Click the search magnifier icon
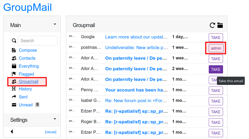 click(x=14, y=41)
